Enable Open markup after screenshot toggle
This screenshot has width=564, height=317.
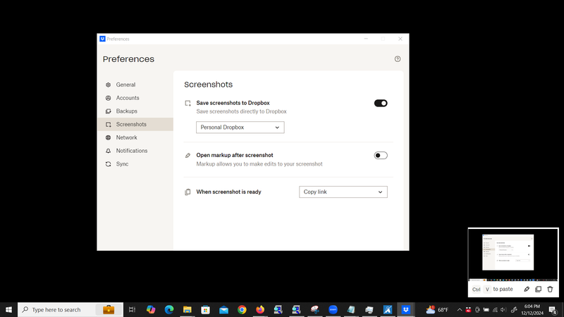coord(381,156)
